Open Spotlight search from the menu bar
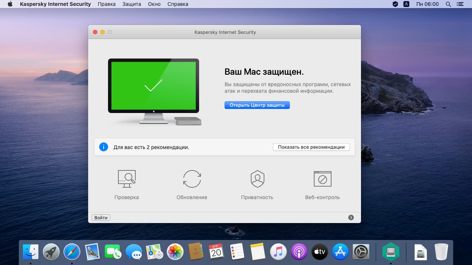 pos(448,4)
